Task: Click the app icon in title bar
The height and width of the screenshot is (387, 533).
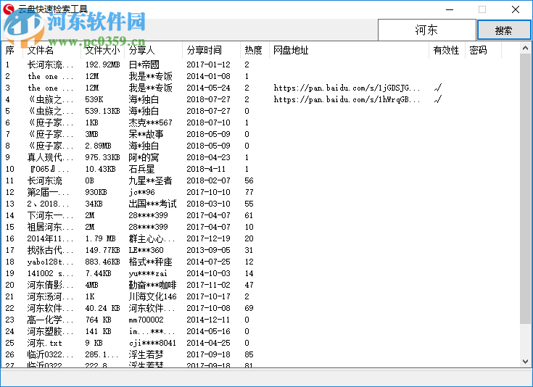Action: pyautogui.click(x=9, y=9)
